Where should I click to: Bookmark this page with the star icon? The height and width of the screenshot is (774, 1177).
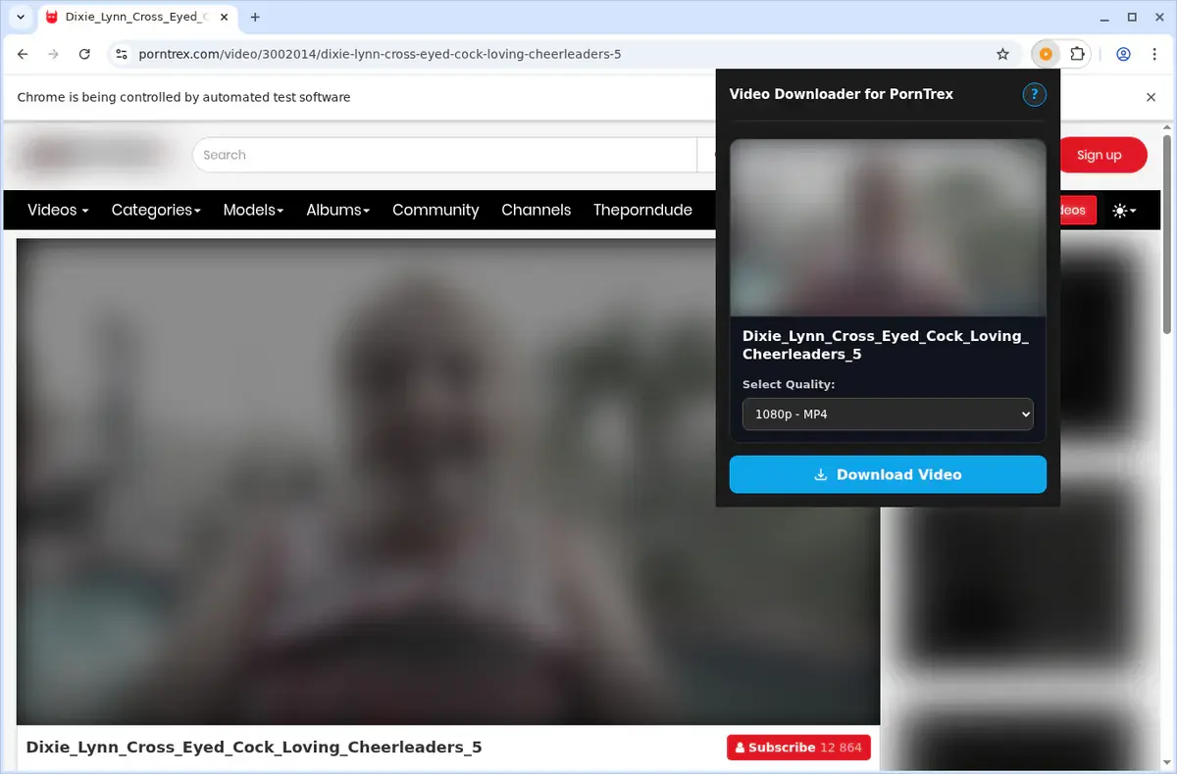(1002, 55)
